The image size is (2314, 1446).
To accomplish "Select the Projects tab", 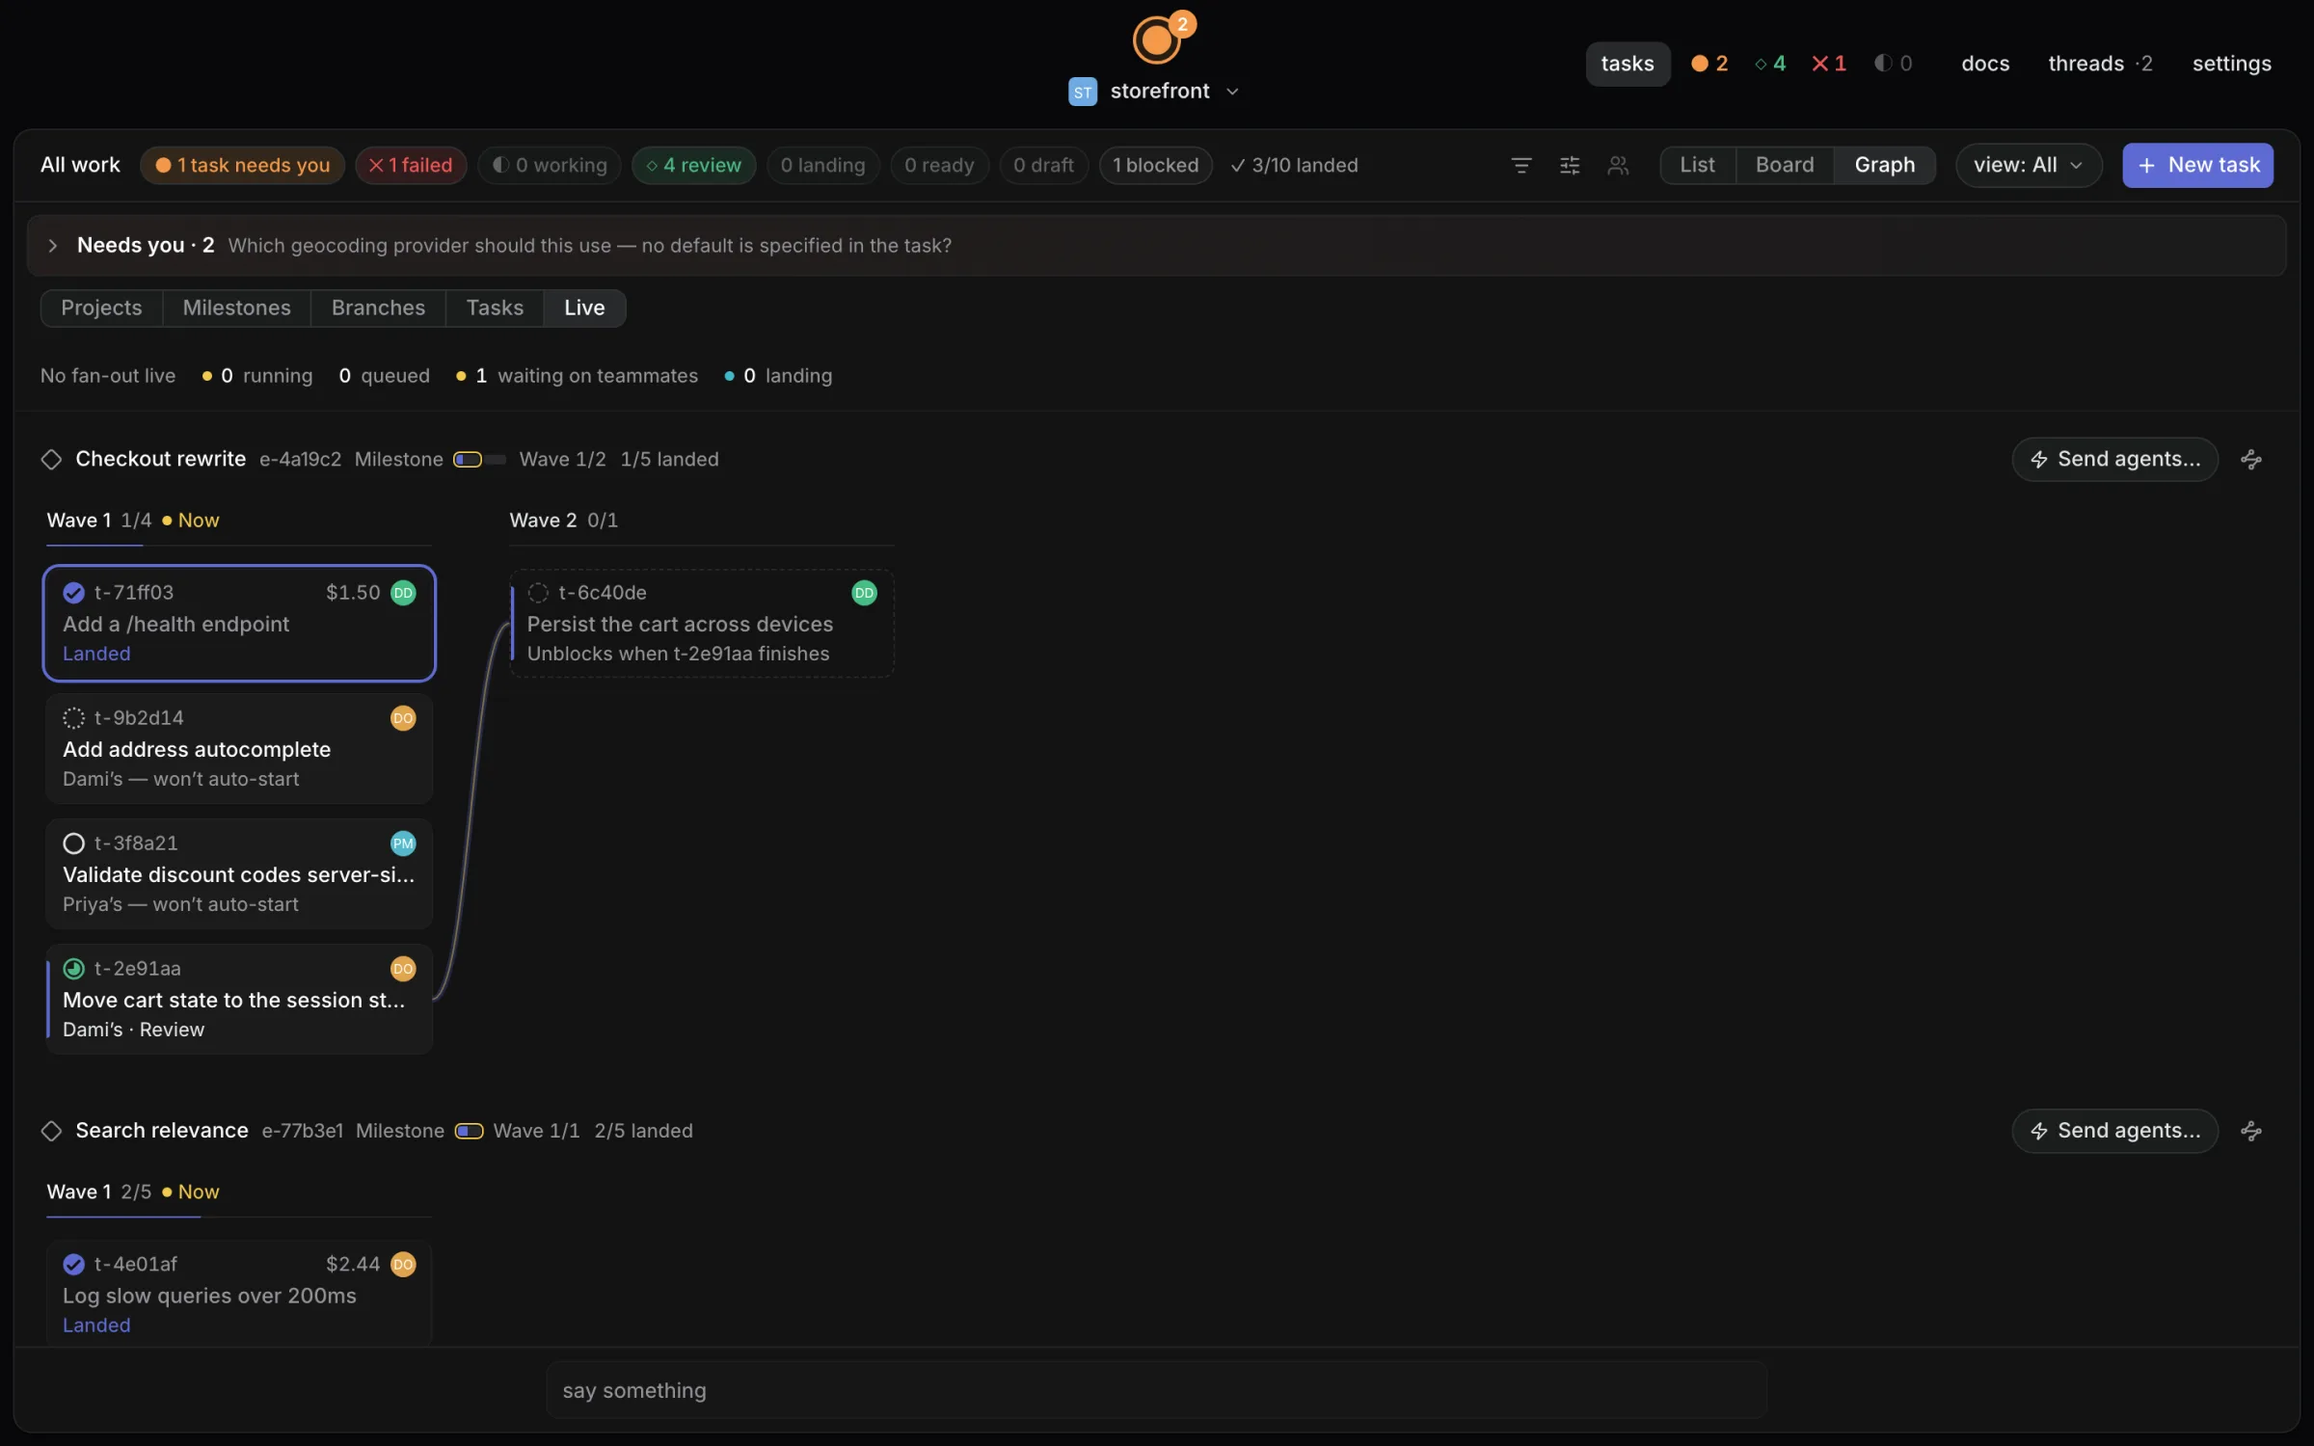I will [x=101, y=308].
